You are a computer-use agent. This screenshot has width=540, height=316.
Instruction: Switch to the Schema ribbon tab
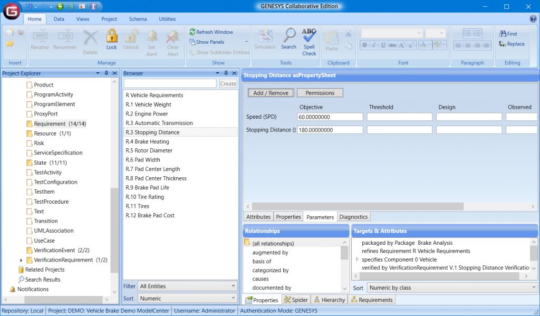coord(138,19)
